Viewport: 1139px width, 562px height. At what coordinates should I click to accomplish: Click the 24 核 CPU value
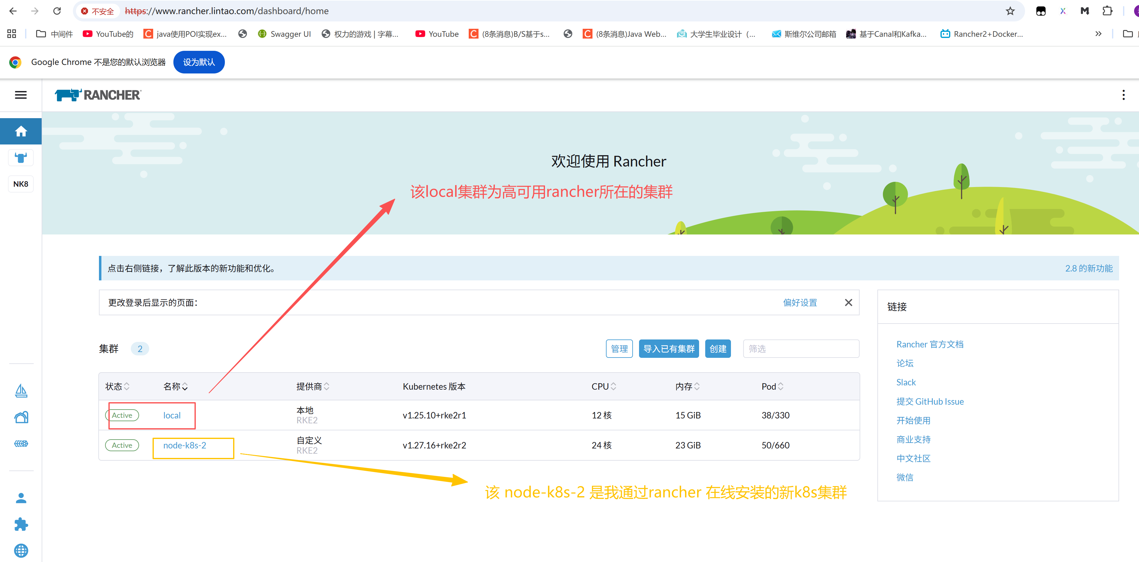[x=601, y=446]
